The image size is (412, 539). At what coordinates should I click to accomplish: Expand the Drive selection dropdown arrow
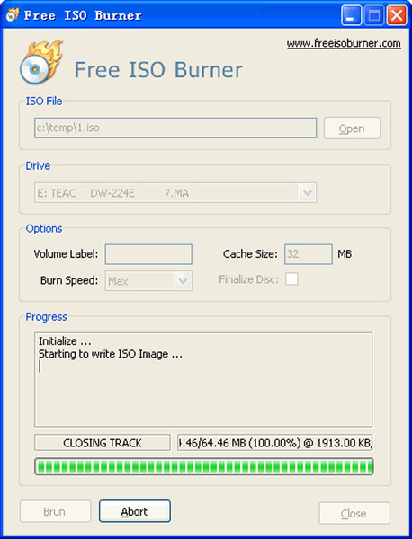308,193
